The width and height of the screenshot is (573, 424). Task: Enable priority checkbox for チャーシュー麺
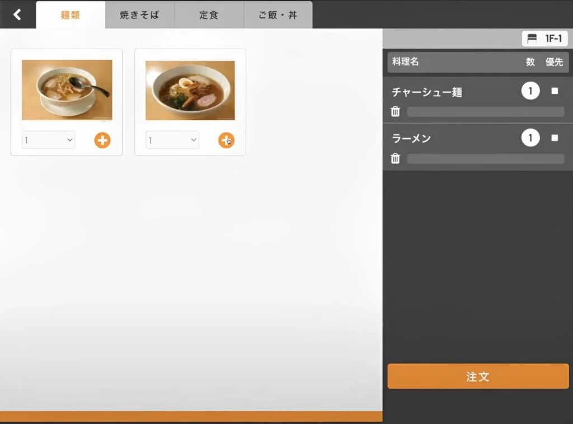[x=555, y=91]
